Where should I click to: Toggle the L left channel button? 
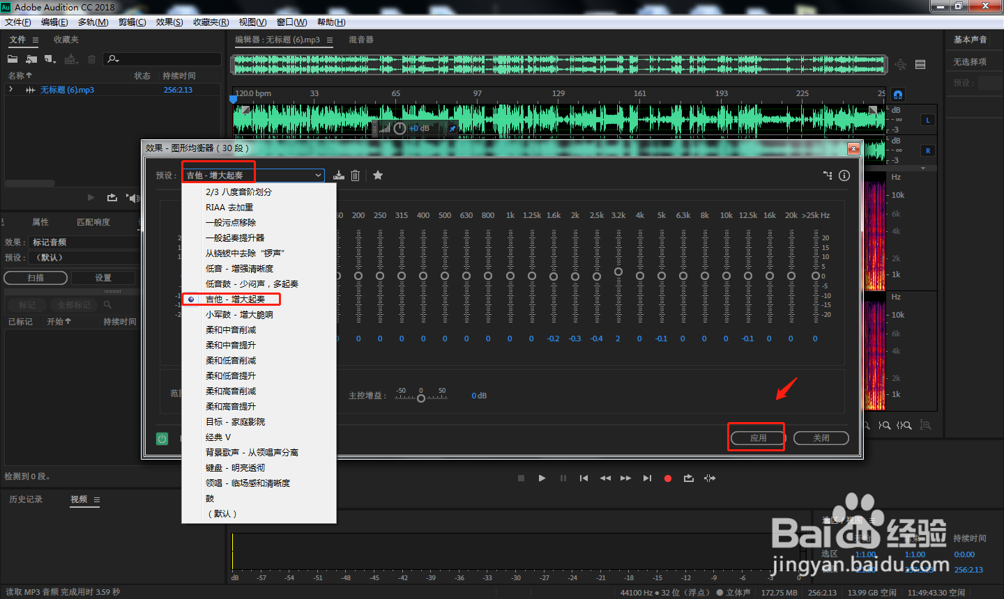tap(928, 120)
